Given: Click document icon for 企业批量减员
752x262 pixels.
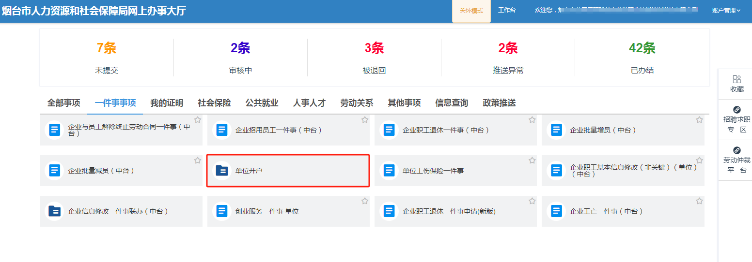Looking at the screenshot, I should [x=55, y=171].
